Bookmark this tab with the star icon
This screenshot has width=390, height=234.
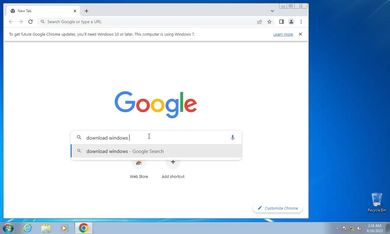pyautogui.click(x=269, y=22)
